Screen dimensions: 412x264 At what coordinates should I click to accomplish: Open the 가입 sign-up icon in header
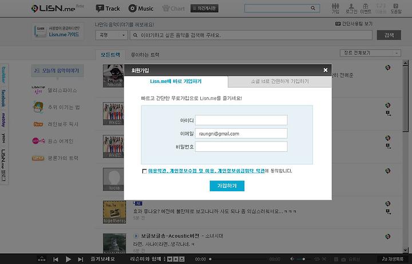coord(335,9)
